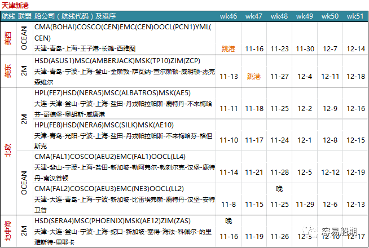Click the 11-24 date cell
Image resolution: width=369 pixels, height=248 pixels.
[280, 140]
